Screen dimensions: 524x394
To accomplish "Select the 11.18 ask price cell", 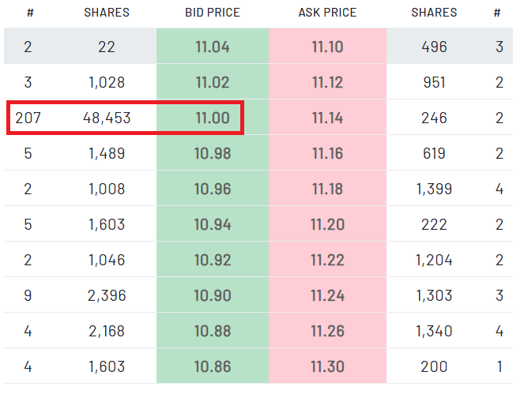I will click(327, 189).
